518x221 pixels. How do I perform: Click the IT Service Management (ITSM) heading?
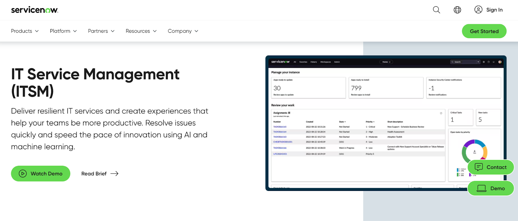click(95, 83)
